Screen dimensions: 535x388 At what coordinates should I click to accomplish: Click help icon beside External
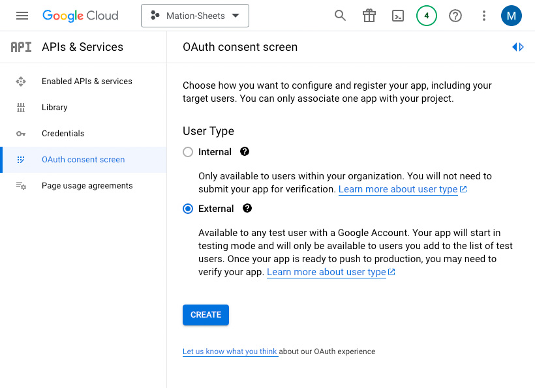pyautogui.click(x=247, y=208)
